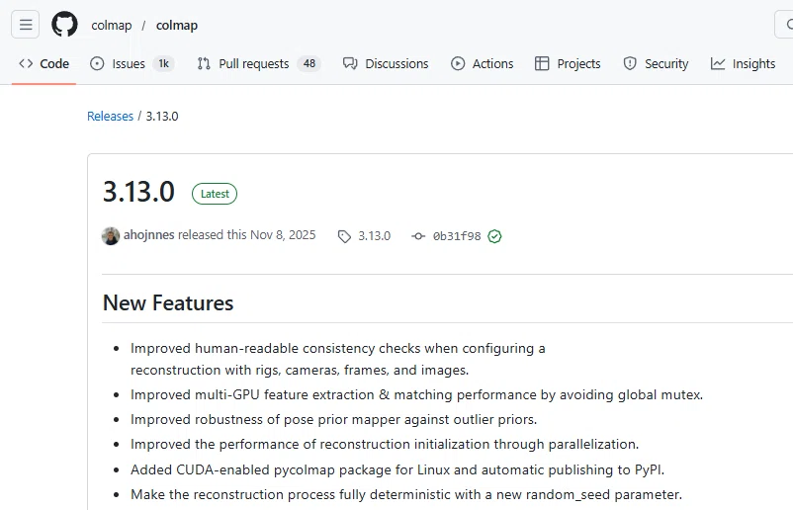The image size is (793, 510).
Task: Click the Projects table icon
Action: (542, 63)
